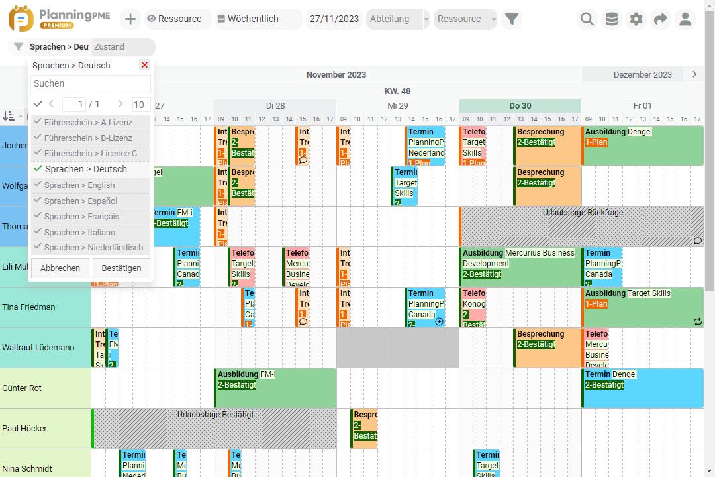Click the Bestätigen button
This screenshot has height=477, width=715.
click(122, 268)
